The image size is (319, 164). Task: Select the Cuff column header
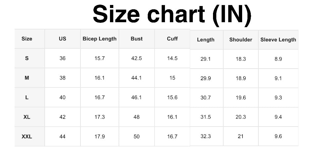point(172,39)
